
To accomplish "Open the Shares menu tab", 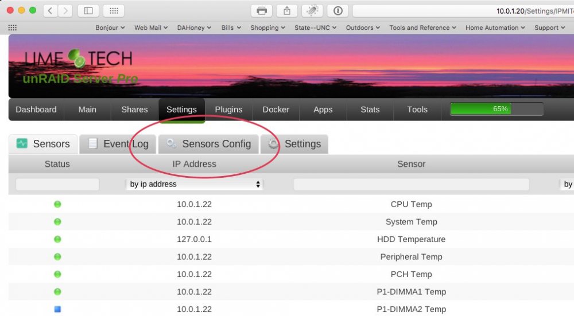I will click(134, 110).
